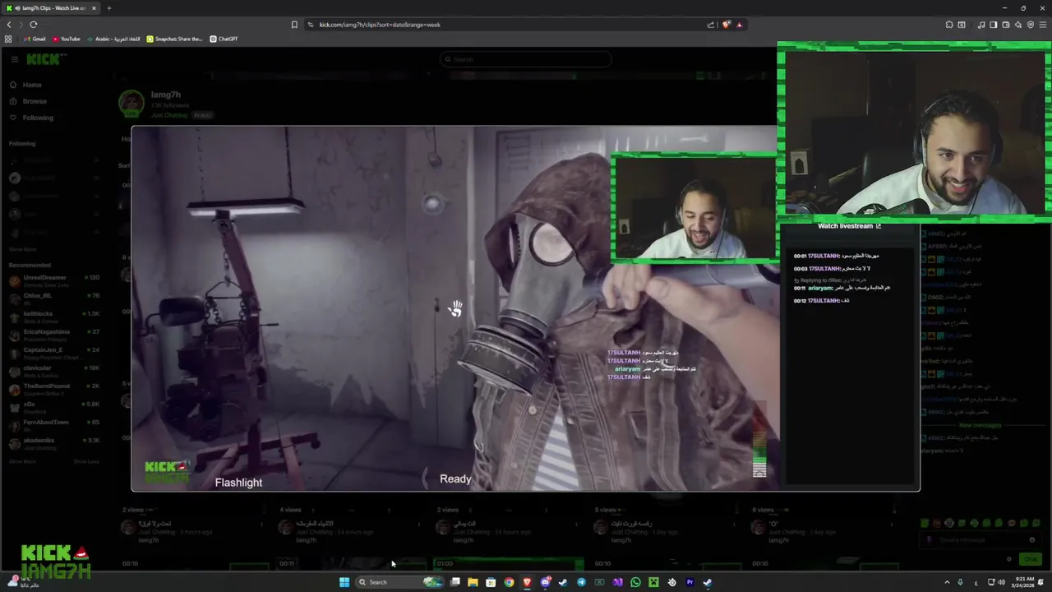
Task: Open Brave Shields lion icon
Action: point(726,25)
